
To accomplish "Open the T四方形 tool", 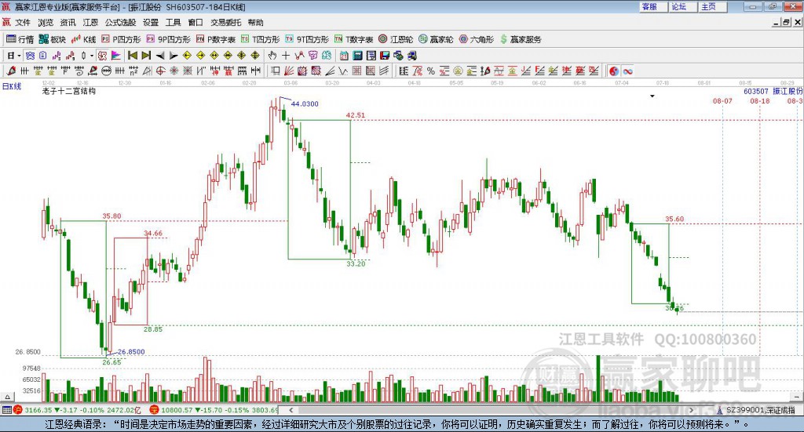I will (x=261, y=39).
